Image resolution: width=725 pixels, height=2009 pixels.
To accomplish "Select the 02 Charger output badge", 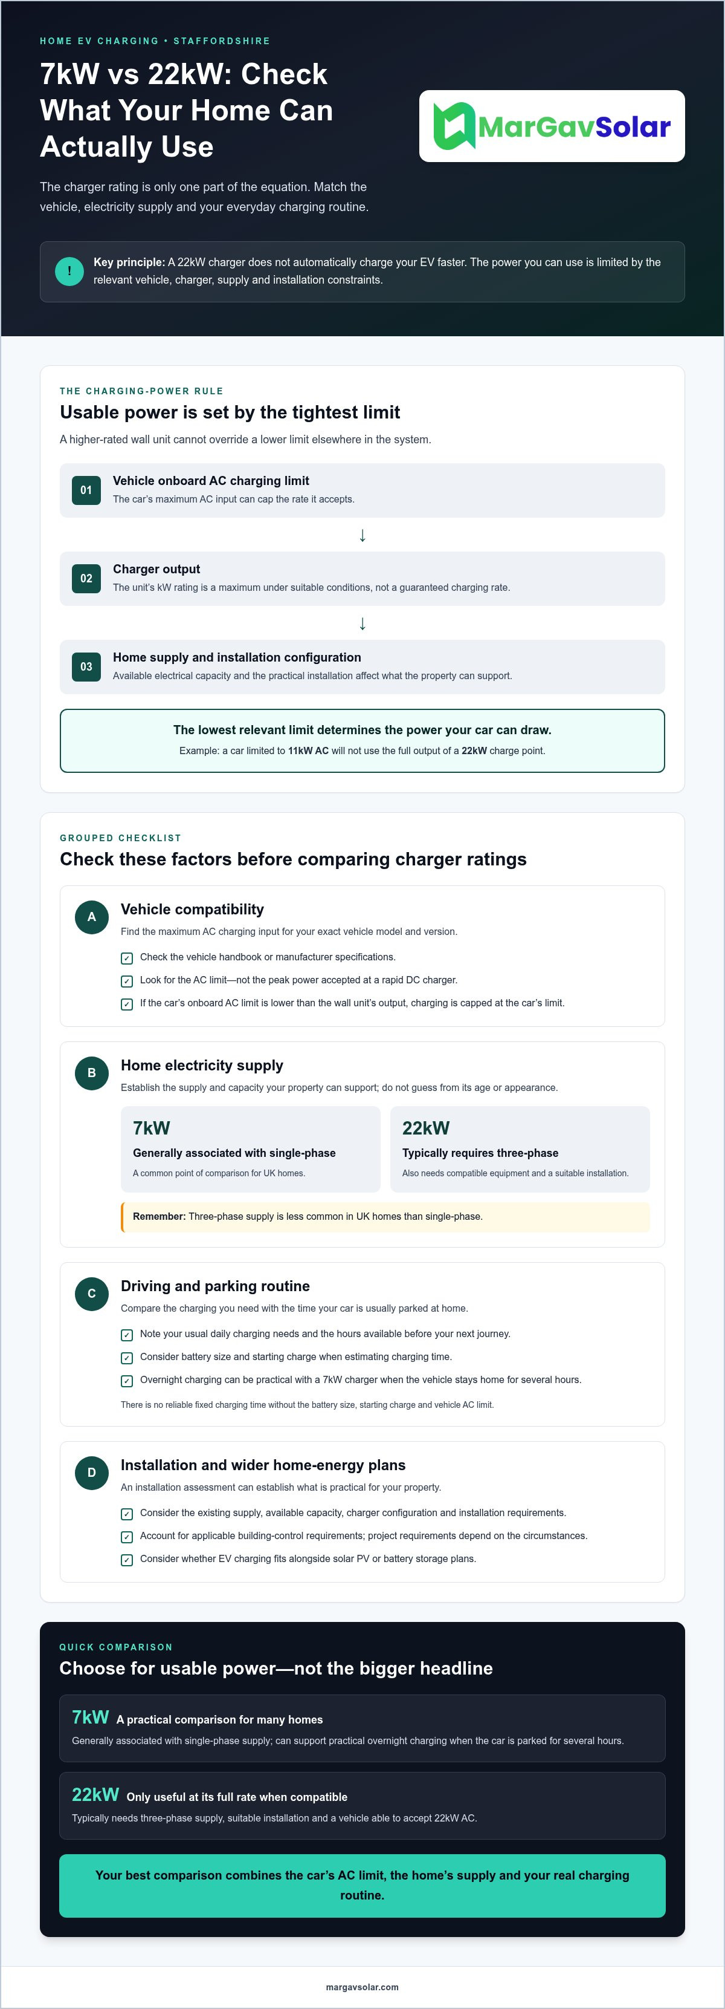I will pyautogui.click(x=86, y=579).
